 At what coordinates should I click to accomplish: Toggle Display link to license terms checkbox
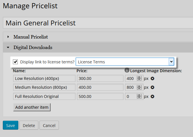15,62
